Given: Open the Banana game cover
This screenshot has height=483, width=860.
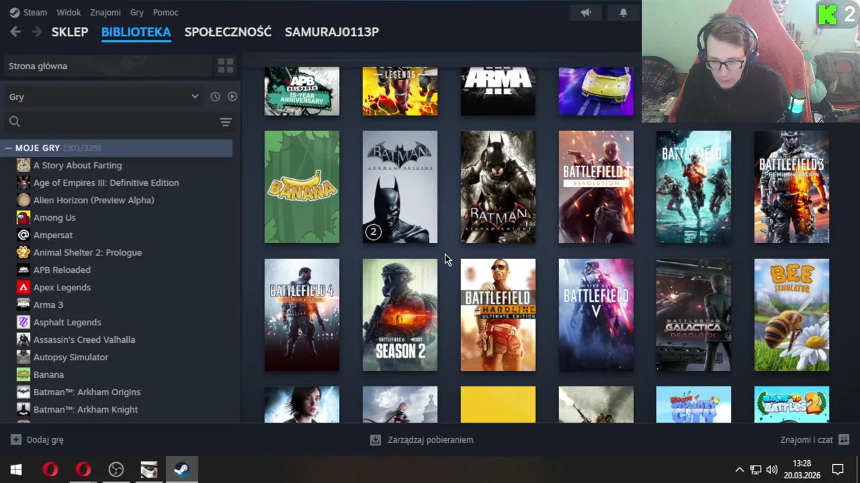Looking at the screenshot, I should 302,186.
